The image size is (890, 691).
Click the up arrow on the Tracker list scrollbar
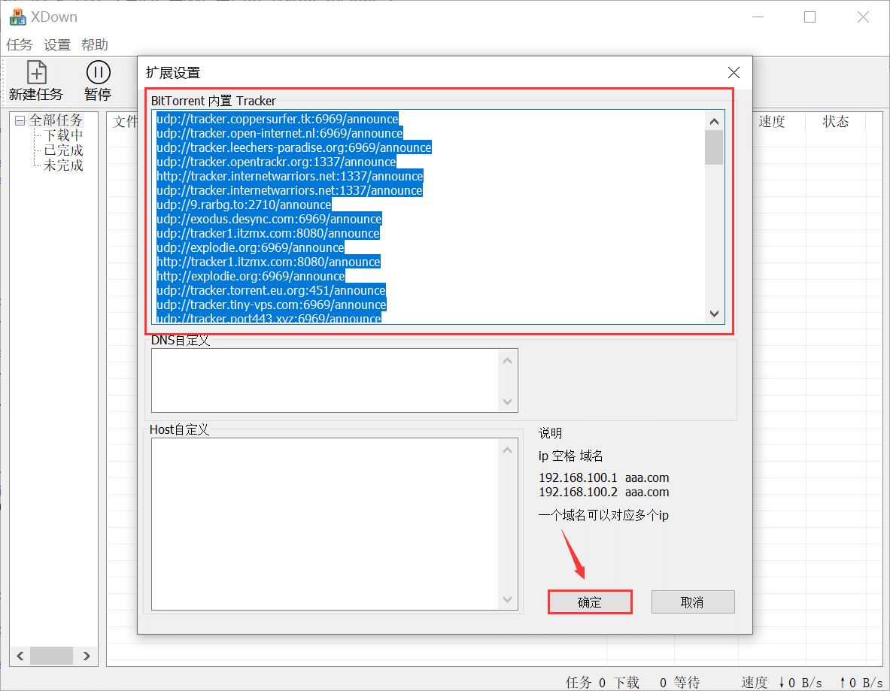coord(714,120)
